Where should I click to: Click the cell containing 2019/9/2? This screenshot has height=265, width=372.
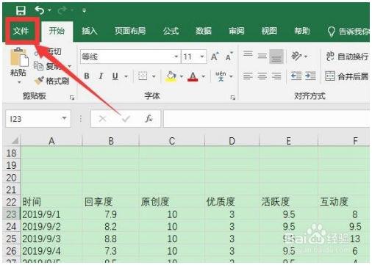(x=51, y=227)
